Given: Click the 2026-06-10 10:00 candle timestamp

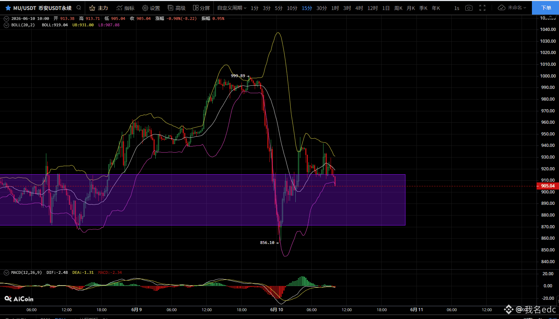Looking at the screenshot, I should click(x=30, y=18).
